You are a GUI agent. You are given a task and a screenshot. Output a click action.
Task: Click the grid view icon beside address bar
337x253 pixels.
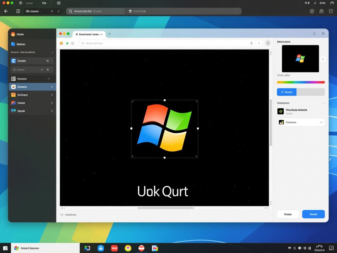(267, 43)
